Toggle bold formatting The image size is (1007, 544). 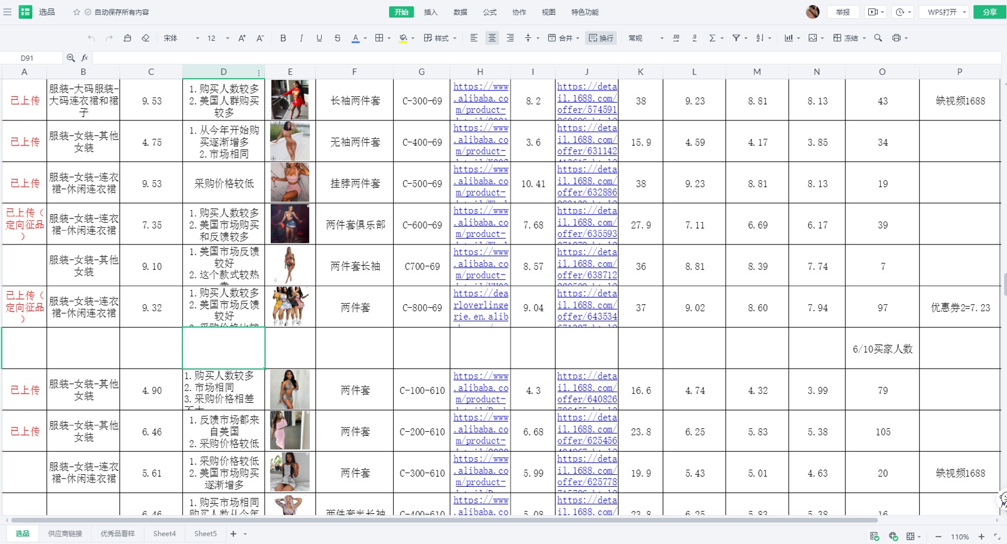[283, 38]
